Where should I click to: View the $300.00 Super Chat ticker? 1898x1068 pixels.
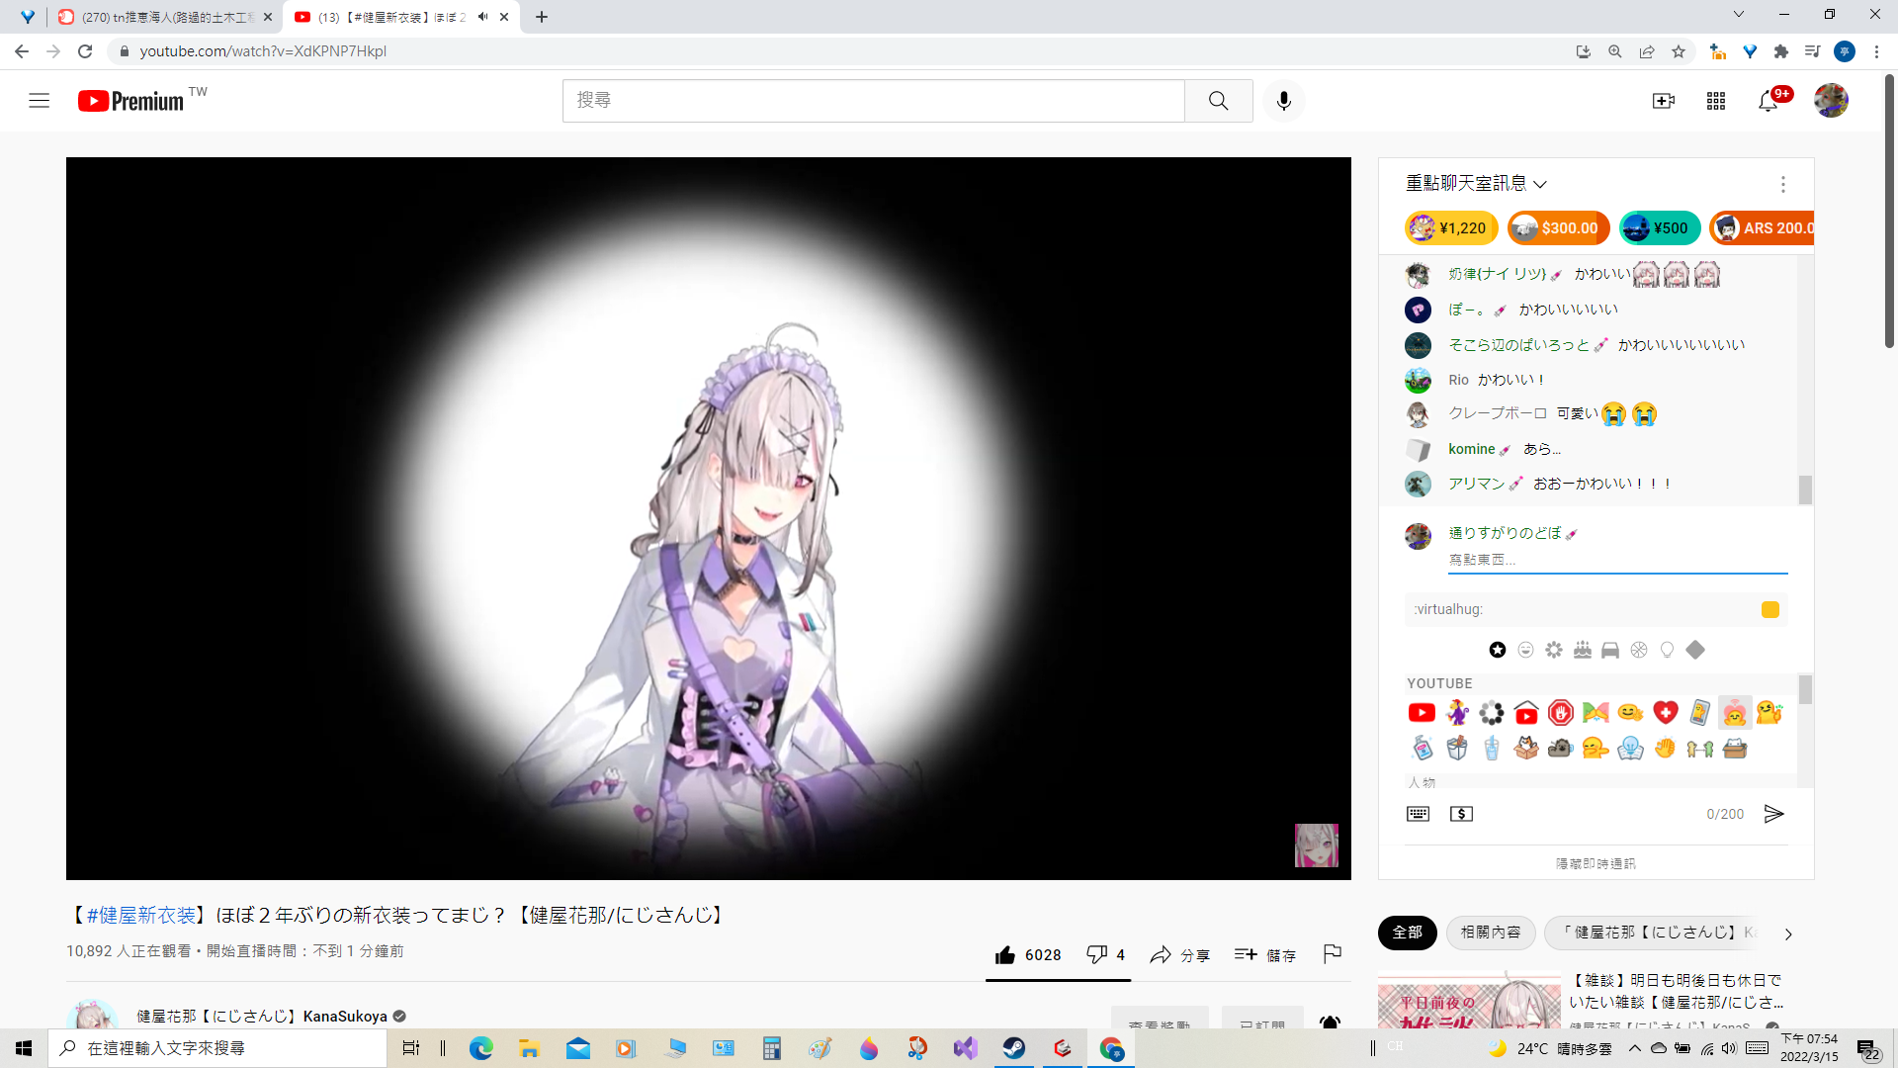[x=1558, y=228]
